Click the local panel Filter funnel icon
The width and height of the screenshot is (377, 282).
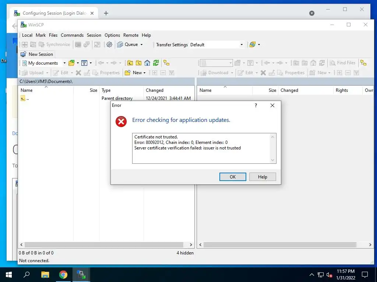84,63
